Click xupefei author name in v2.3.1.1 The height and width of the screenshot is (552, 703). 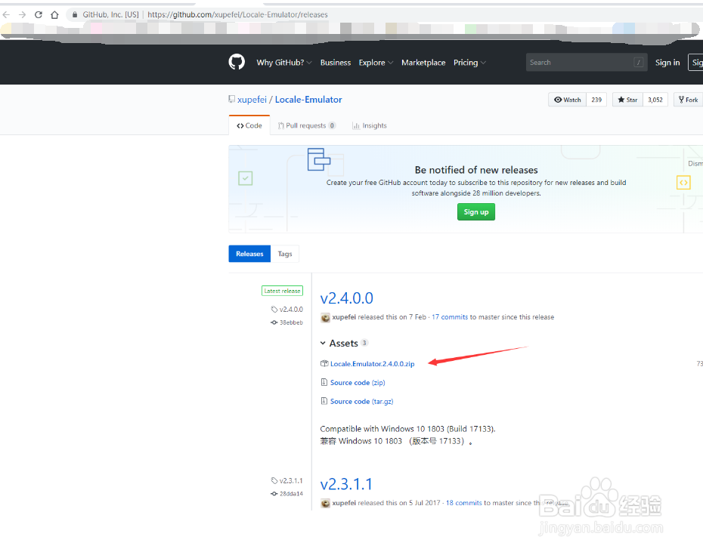344,503
